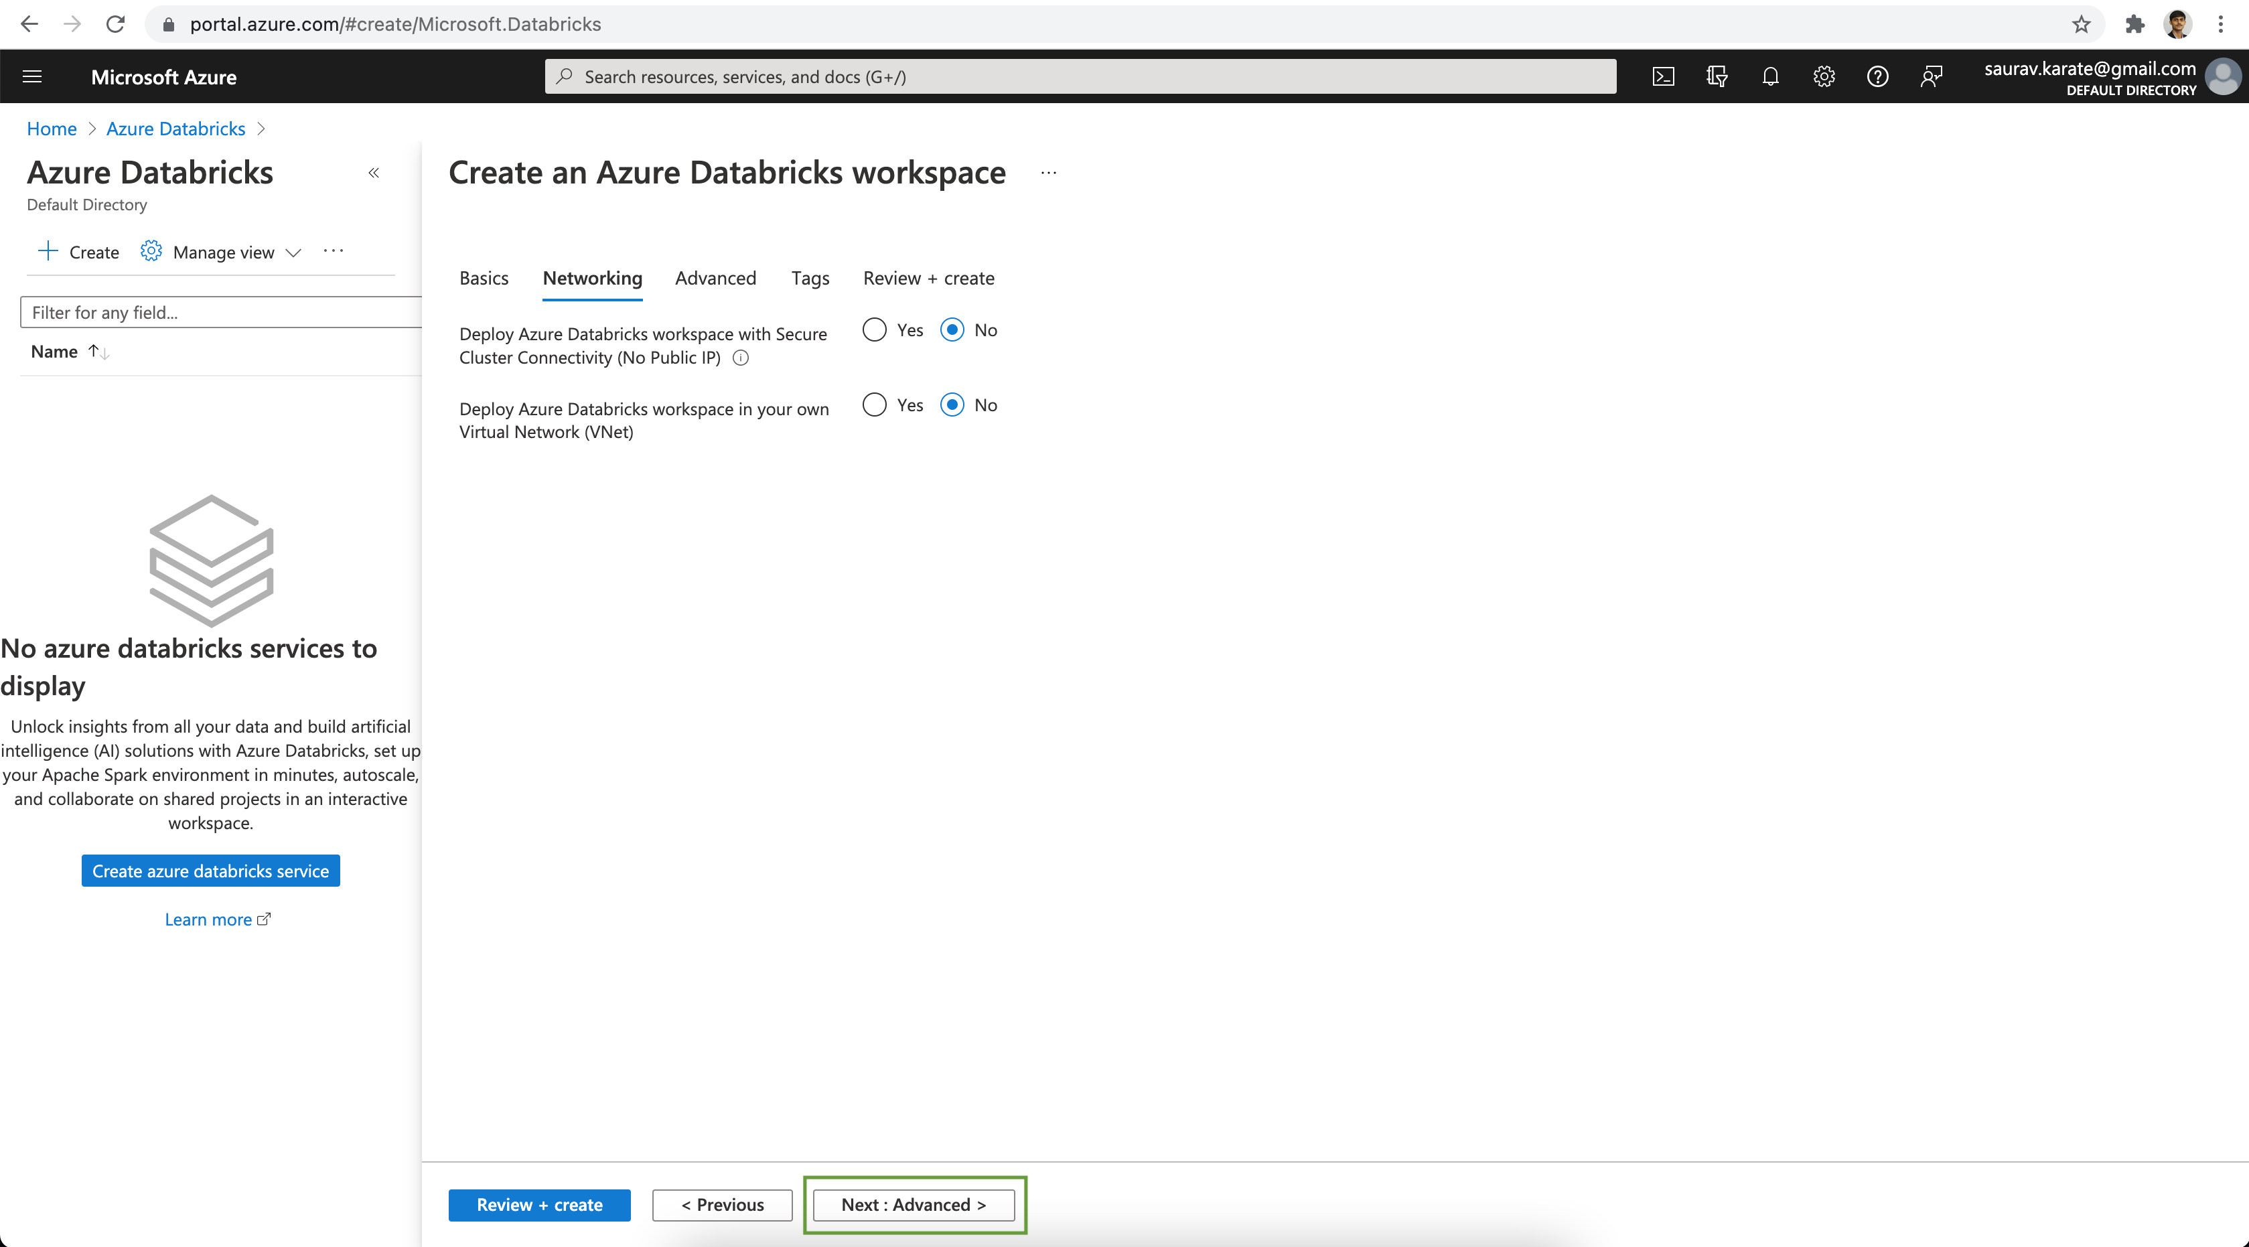Viewport: 2249px width, 1247px height.
Task: Switch to the Tags tab
Action: (x=810, y=279)
